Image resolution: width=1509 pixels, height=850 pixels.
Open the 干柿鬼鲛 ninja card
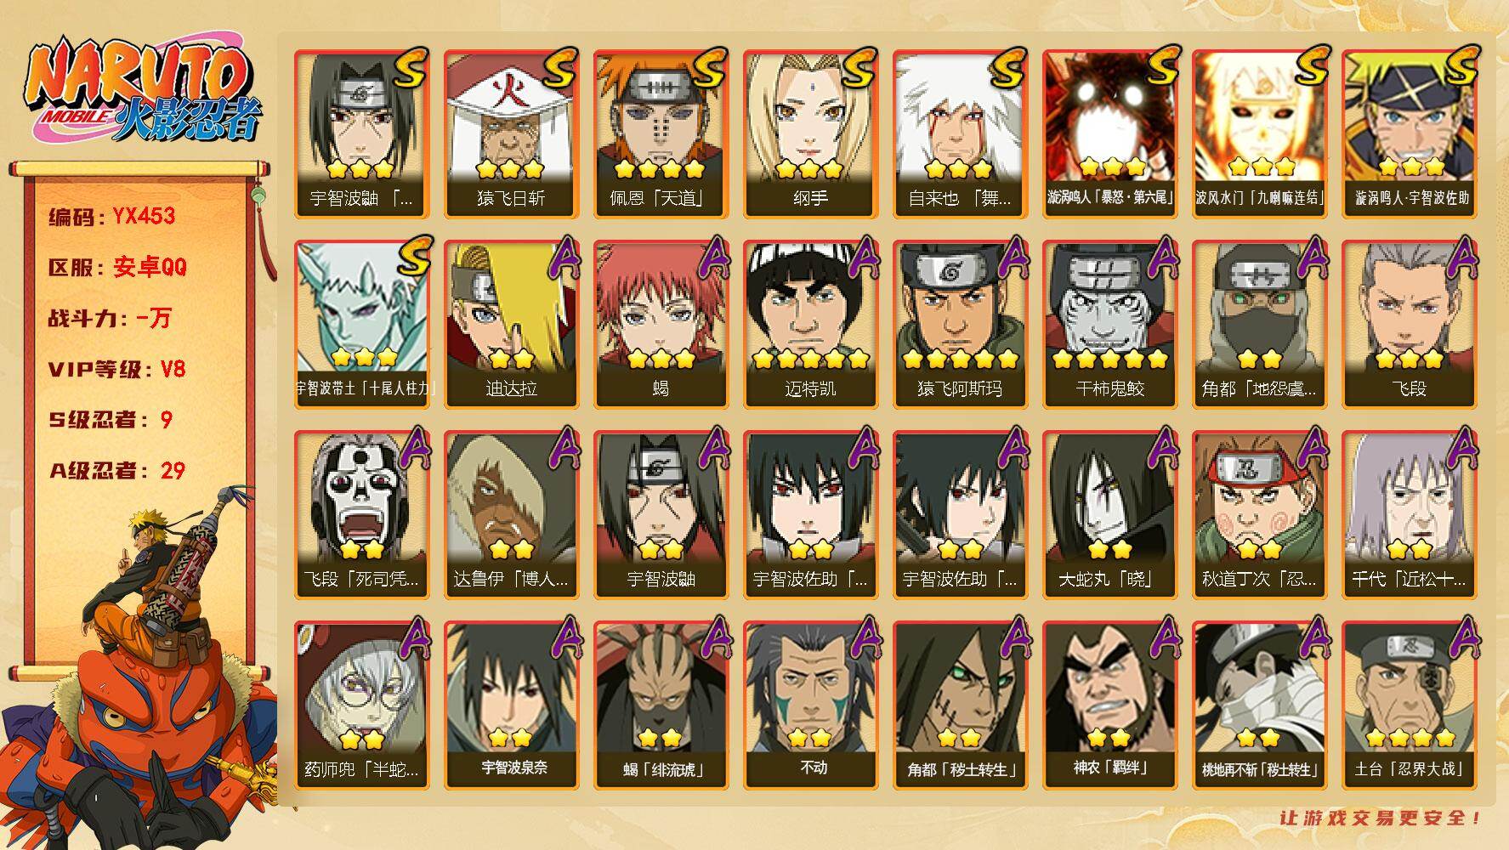(1109, 324)
